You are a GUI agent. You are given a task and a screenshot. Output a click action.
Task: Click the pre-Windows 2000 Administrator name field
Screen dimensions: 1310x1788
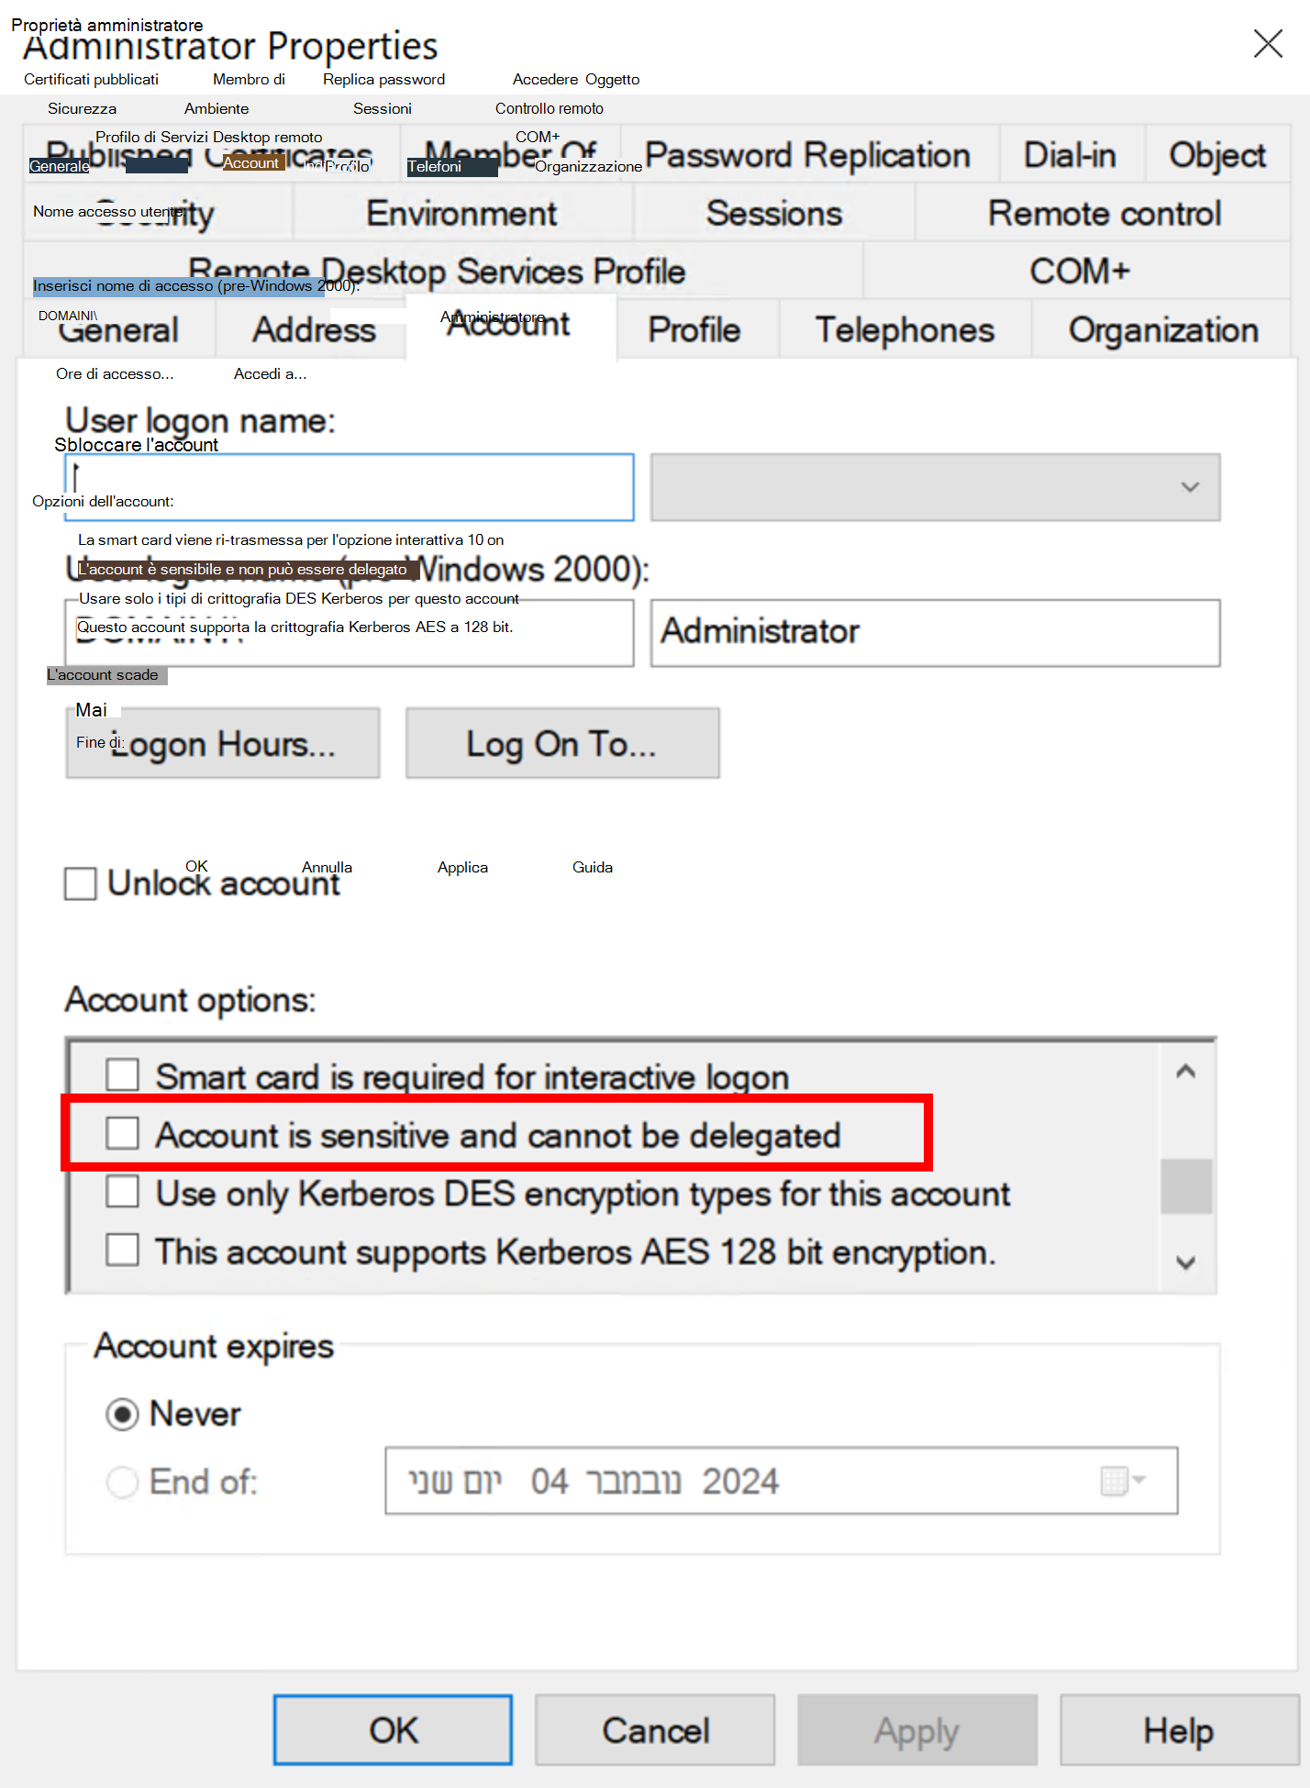(935, 632)
